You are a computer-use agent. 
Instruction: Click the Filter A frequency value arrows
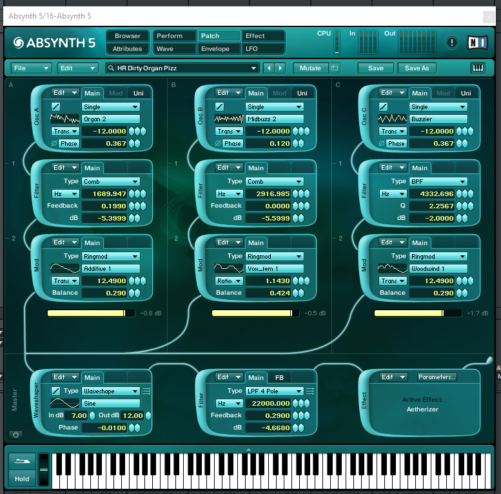pos(137,193)
